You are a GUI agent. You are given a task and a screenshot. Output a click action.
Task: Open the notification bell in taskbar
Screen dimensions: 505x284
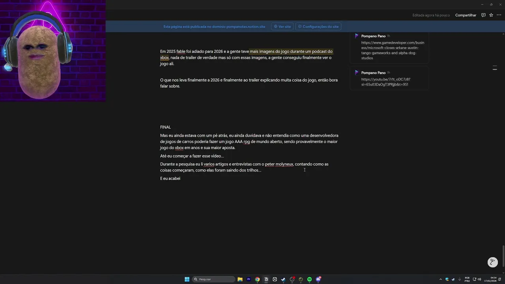click(500, 279)
